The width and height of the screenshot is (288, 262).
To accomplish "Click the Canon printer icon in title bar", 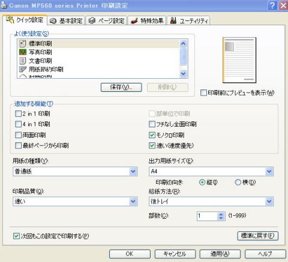I will 4,5.
